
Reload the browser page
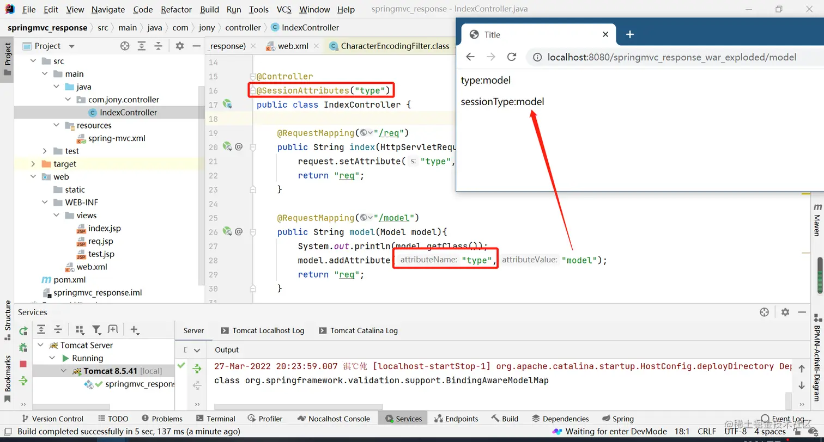511,57
